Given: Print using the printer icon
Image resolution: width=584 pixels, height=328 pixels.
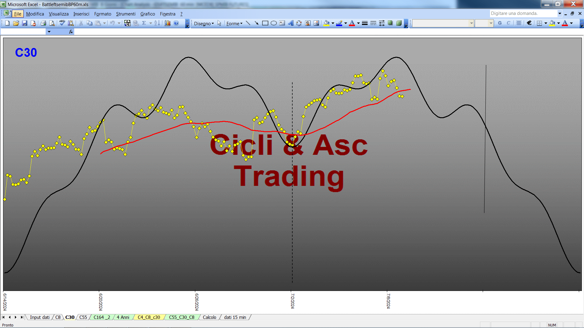Looking at the screenshot, I should click(43, 23).
